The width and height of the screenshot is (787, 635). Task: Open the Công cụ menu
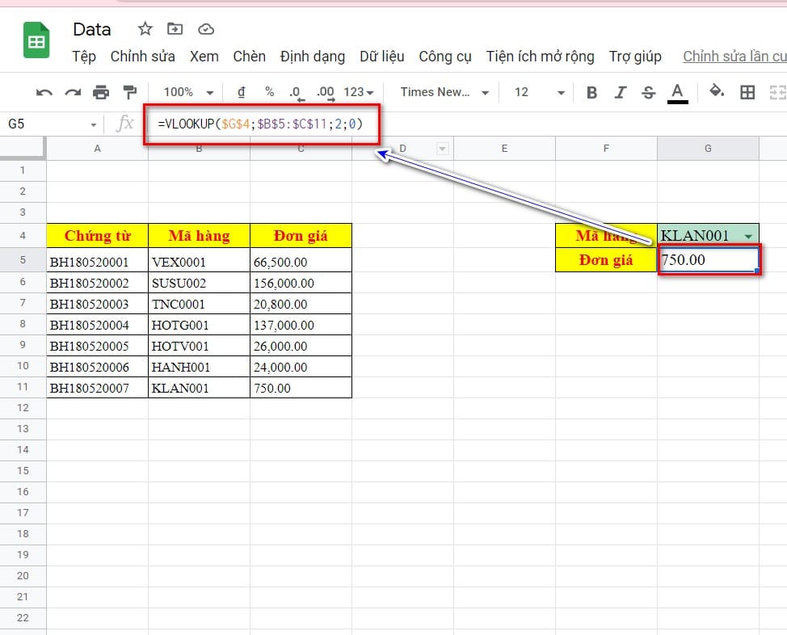pyautogui.click(x=445, y=57)
